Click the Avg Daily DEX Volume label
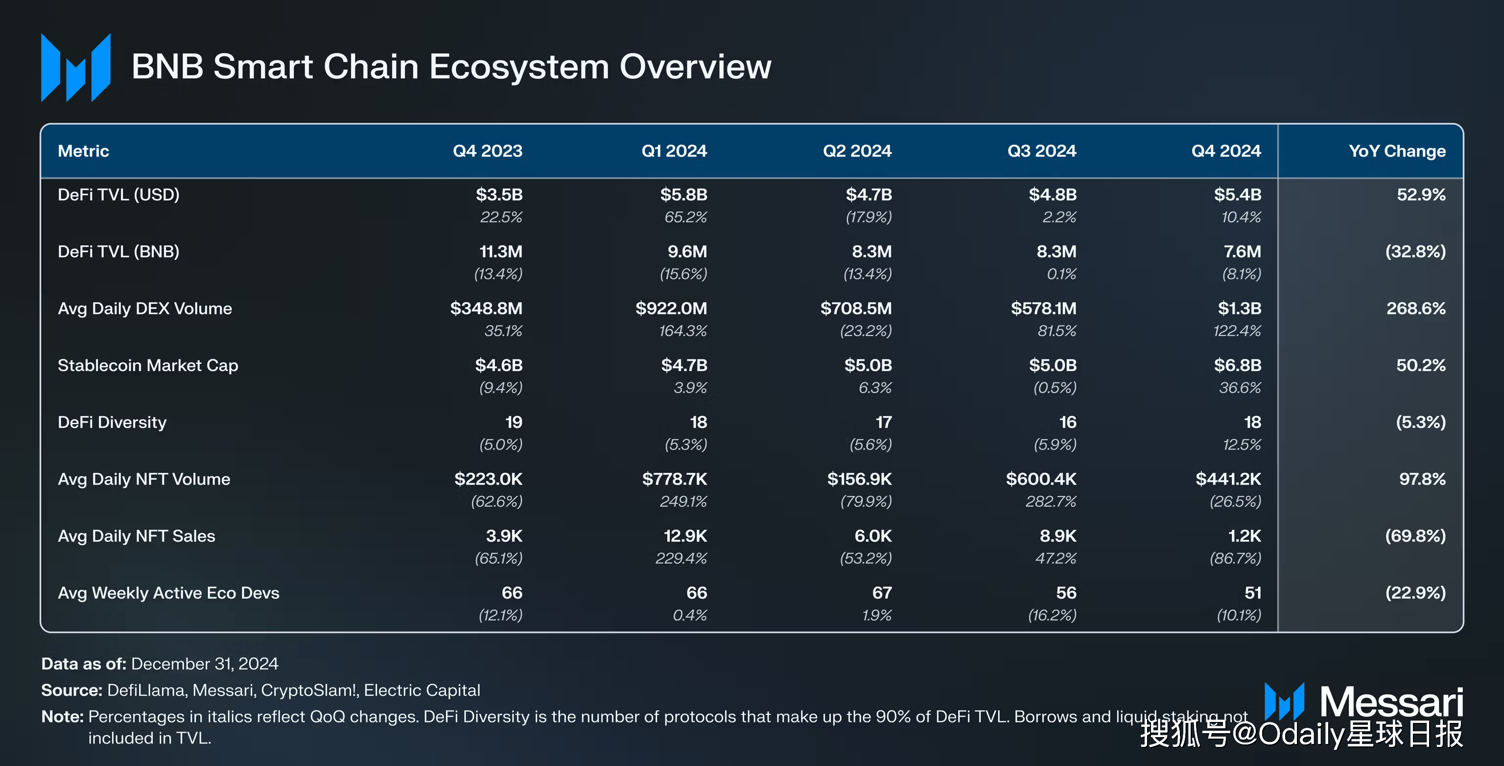This screenshot has width=1504, height=766. click(x=145, y=309)
